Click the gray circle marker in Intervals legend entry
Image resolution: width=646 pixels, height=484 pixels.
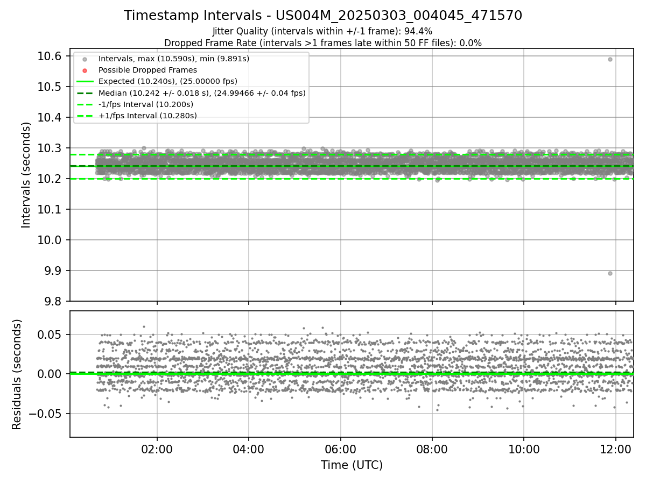tap(85, 59)
